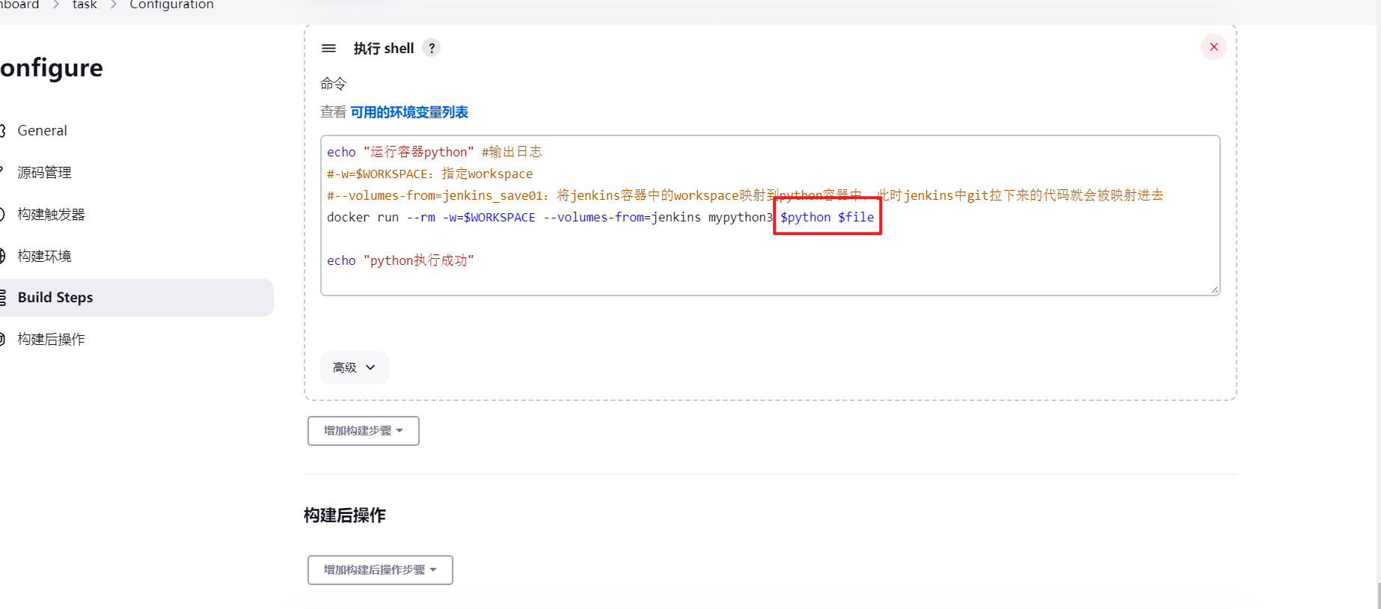This screenshot has width=1381, height=609.
Task: Go to 源码管理 section
Action: pos(45,173)
